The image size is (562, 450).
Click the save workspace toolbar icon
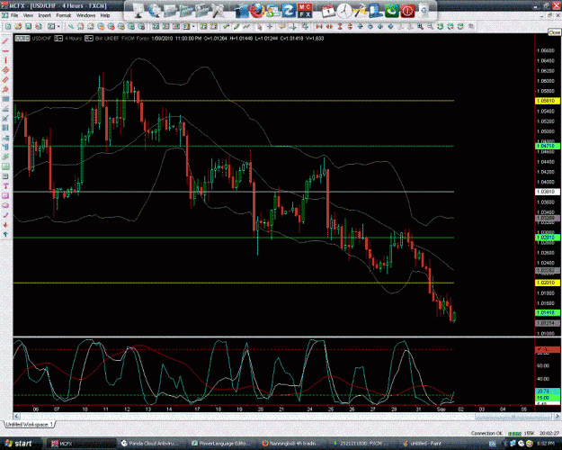28,27
